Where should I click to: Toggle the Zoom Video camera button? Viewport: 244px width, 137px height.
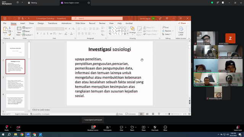(18, 128)
